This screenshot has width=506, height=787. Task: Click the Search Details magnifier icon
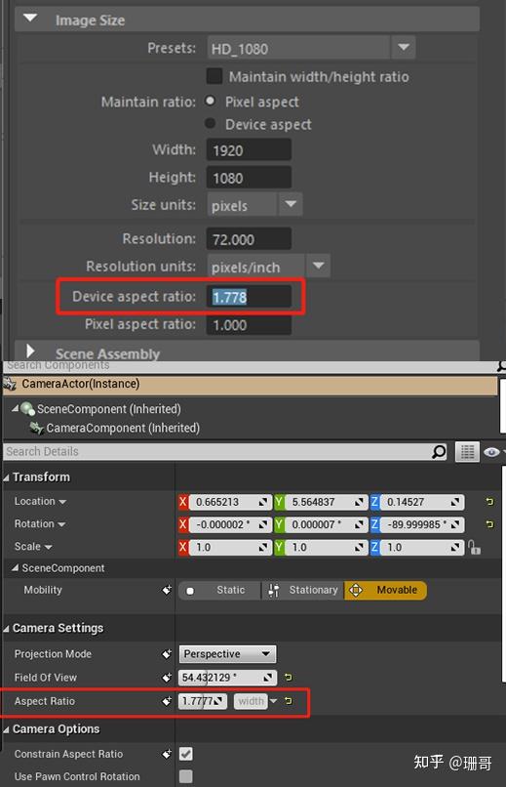coord(439,452)
